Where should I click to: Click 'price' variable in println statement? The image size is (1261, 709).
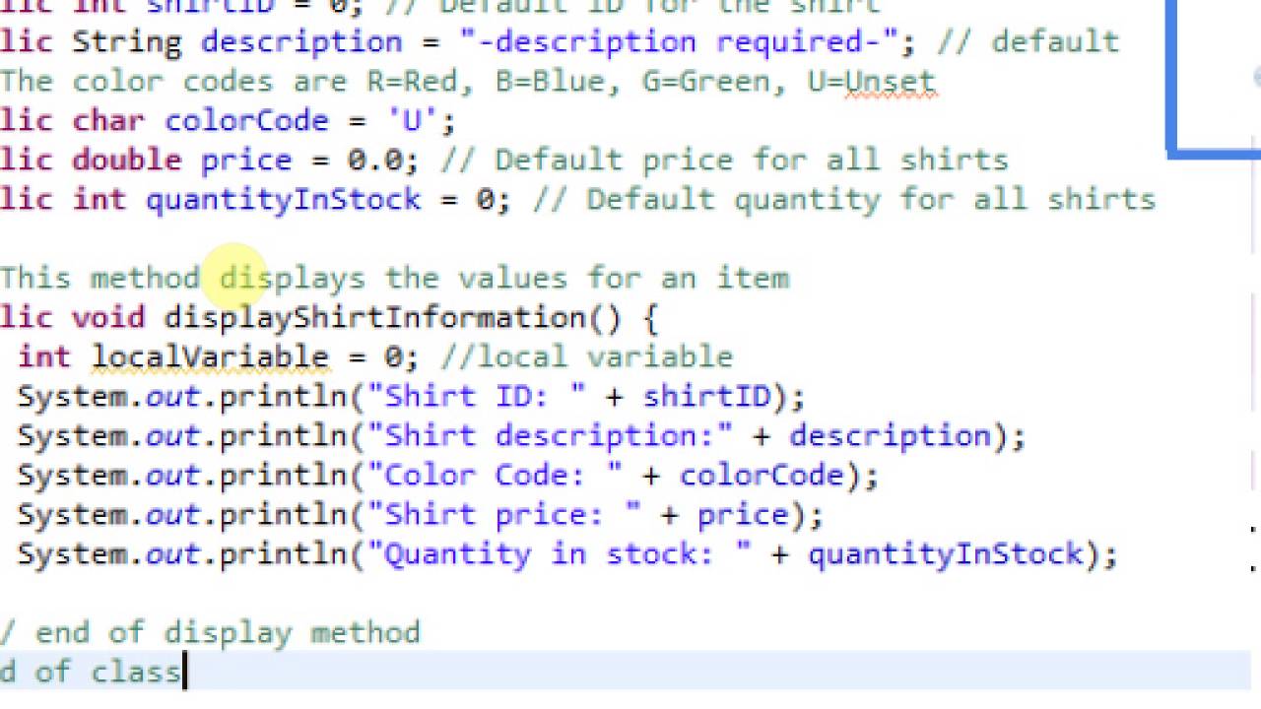coord(743,515)
